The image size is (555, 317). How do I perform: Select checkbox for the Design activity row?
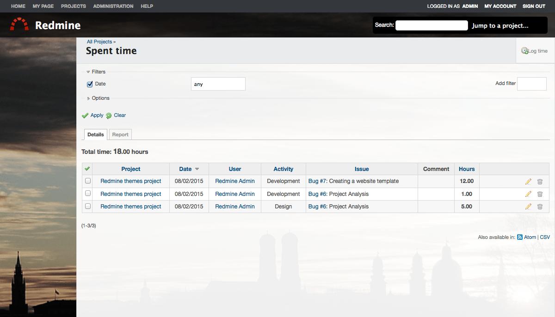(88, 207)
